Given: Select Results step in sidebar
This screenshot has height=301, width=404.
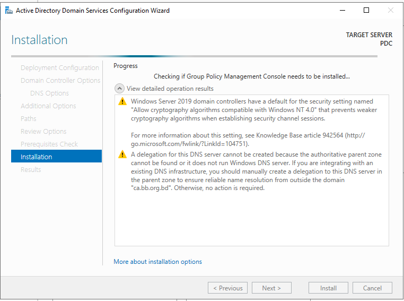Looking at the screenshot, I should pos(31,170).
